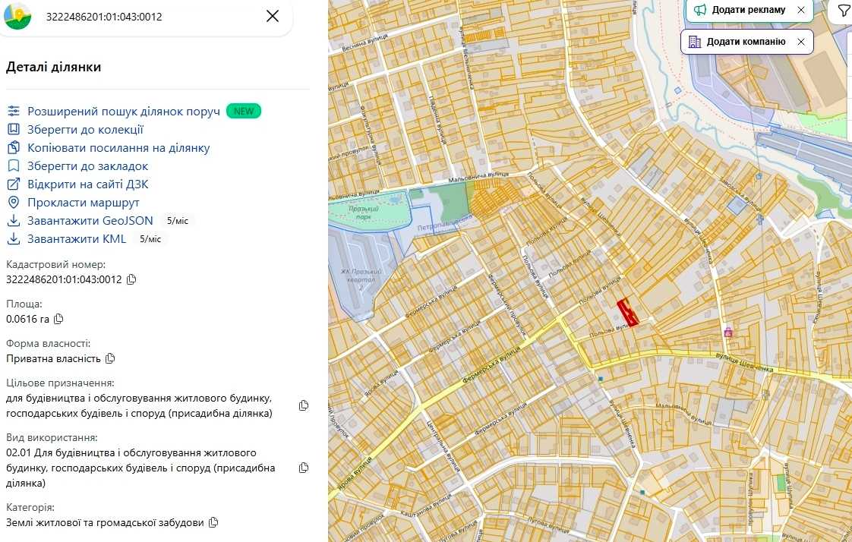Select the red highlighted parcel on the map

(627, 312)
